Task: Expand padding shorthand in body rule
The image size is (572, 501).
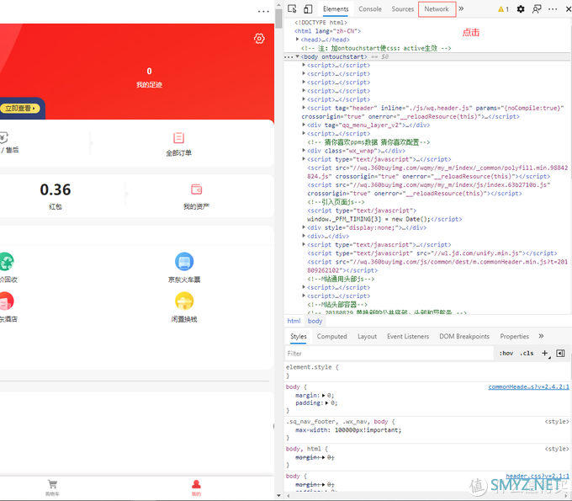Action: (327, 403)
